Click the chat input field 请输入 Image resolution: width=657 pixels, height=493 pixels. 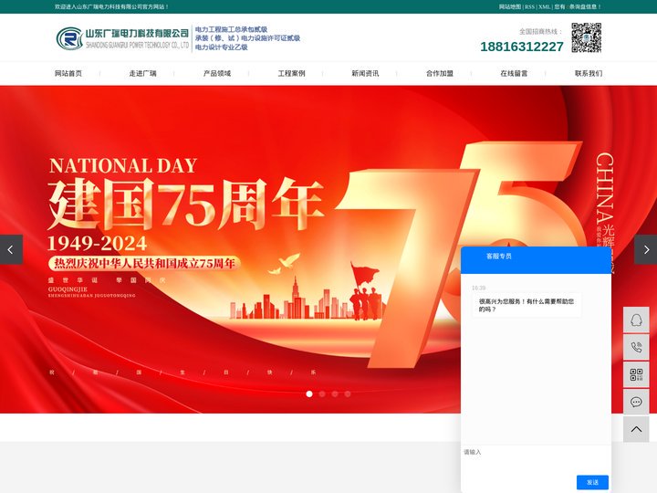(x=536, y=459)
